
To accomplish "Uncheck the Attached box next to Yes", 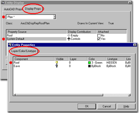I will tap(99, 39).
